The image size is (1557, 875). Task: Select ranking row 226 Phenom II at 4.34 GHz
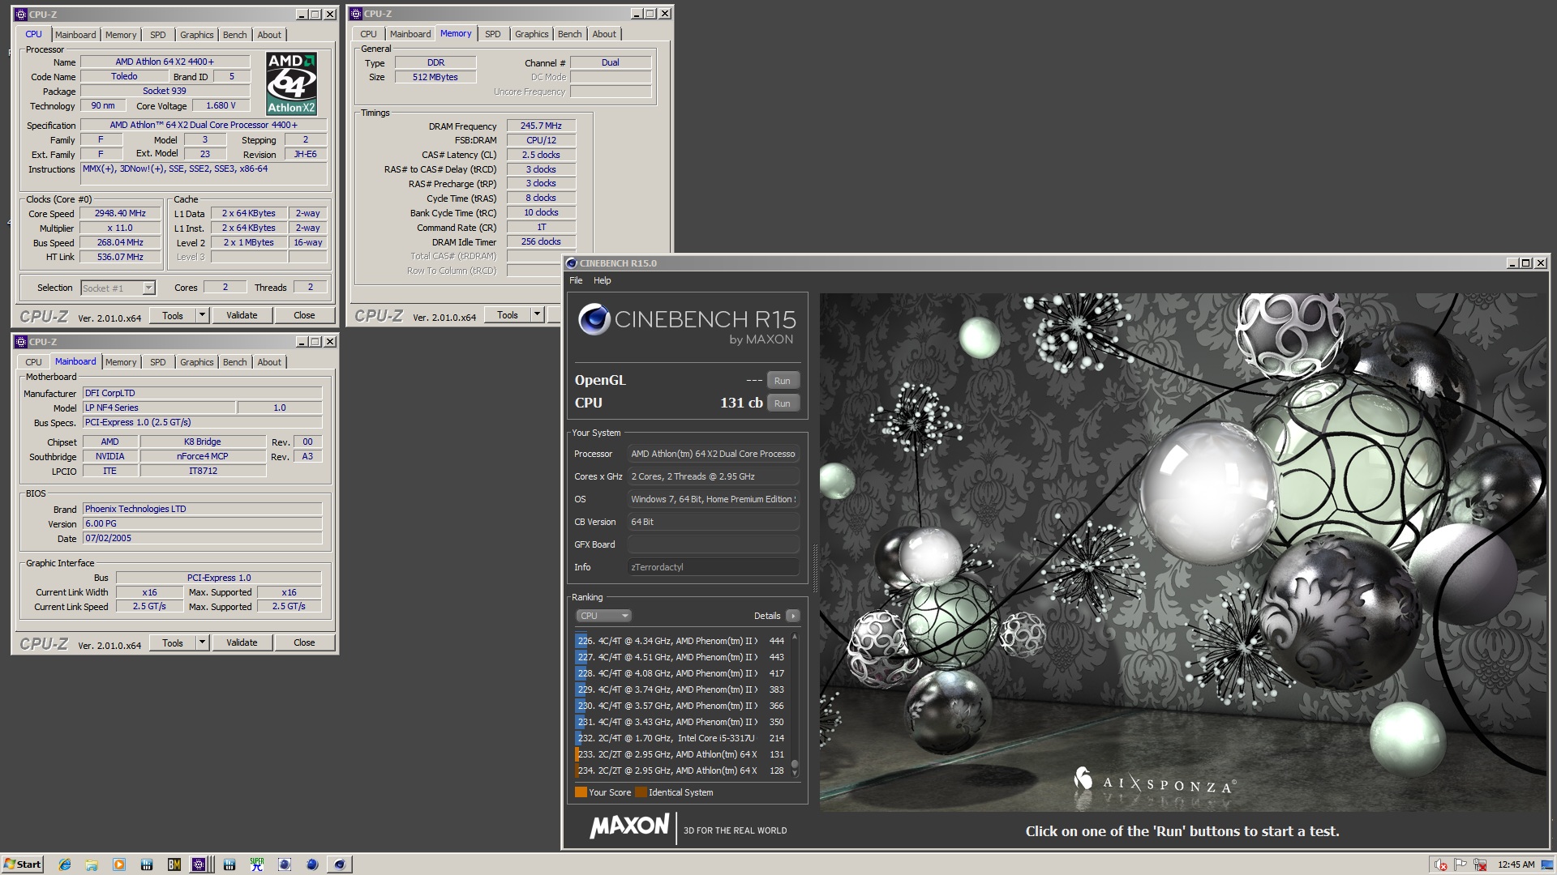coord(681,641)
